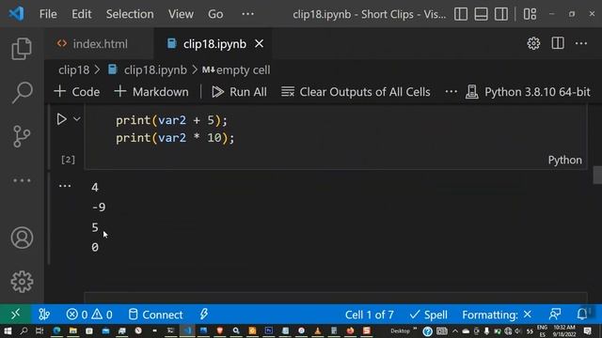The height and width of the screenshot is (338, 602).
Task: Open cell output actions ellipsis
Action: pyautogui.click(x=65, y=186)
